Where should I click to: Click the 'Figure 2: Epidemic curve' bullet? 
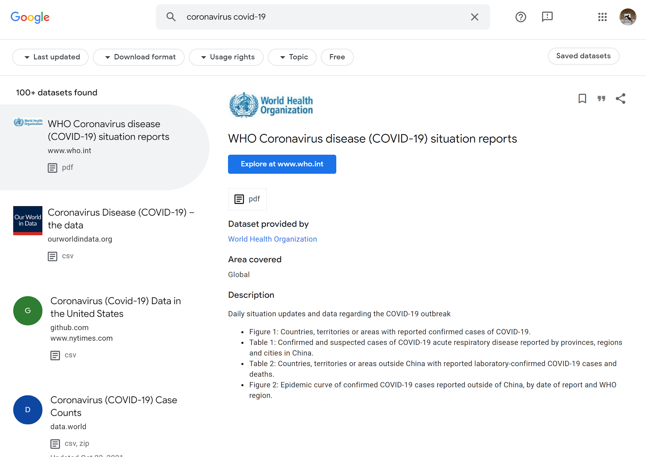433,390
